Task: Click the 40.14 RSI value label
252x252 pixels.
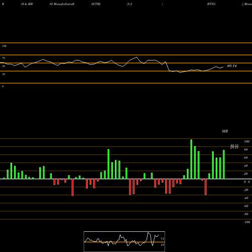Action: (x=232, y=66)
